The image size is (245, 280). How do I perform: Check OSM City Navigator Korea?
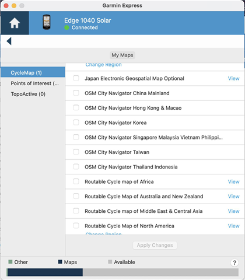76,123
